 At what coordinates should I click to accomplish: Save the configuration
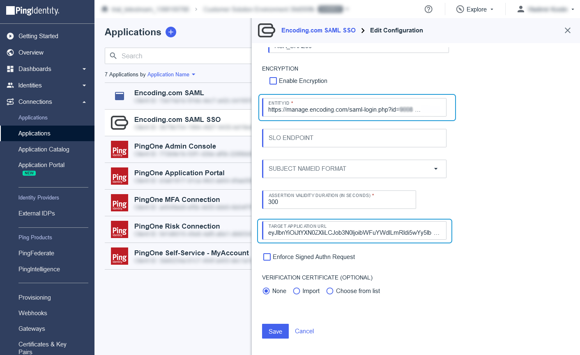tap(275, 331)
